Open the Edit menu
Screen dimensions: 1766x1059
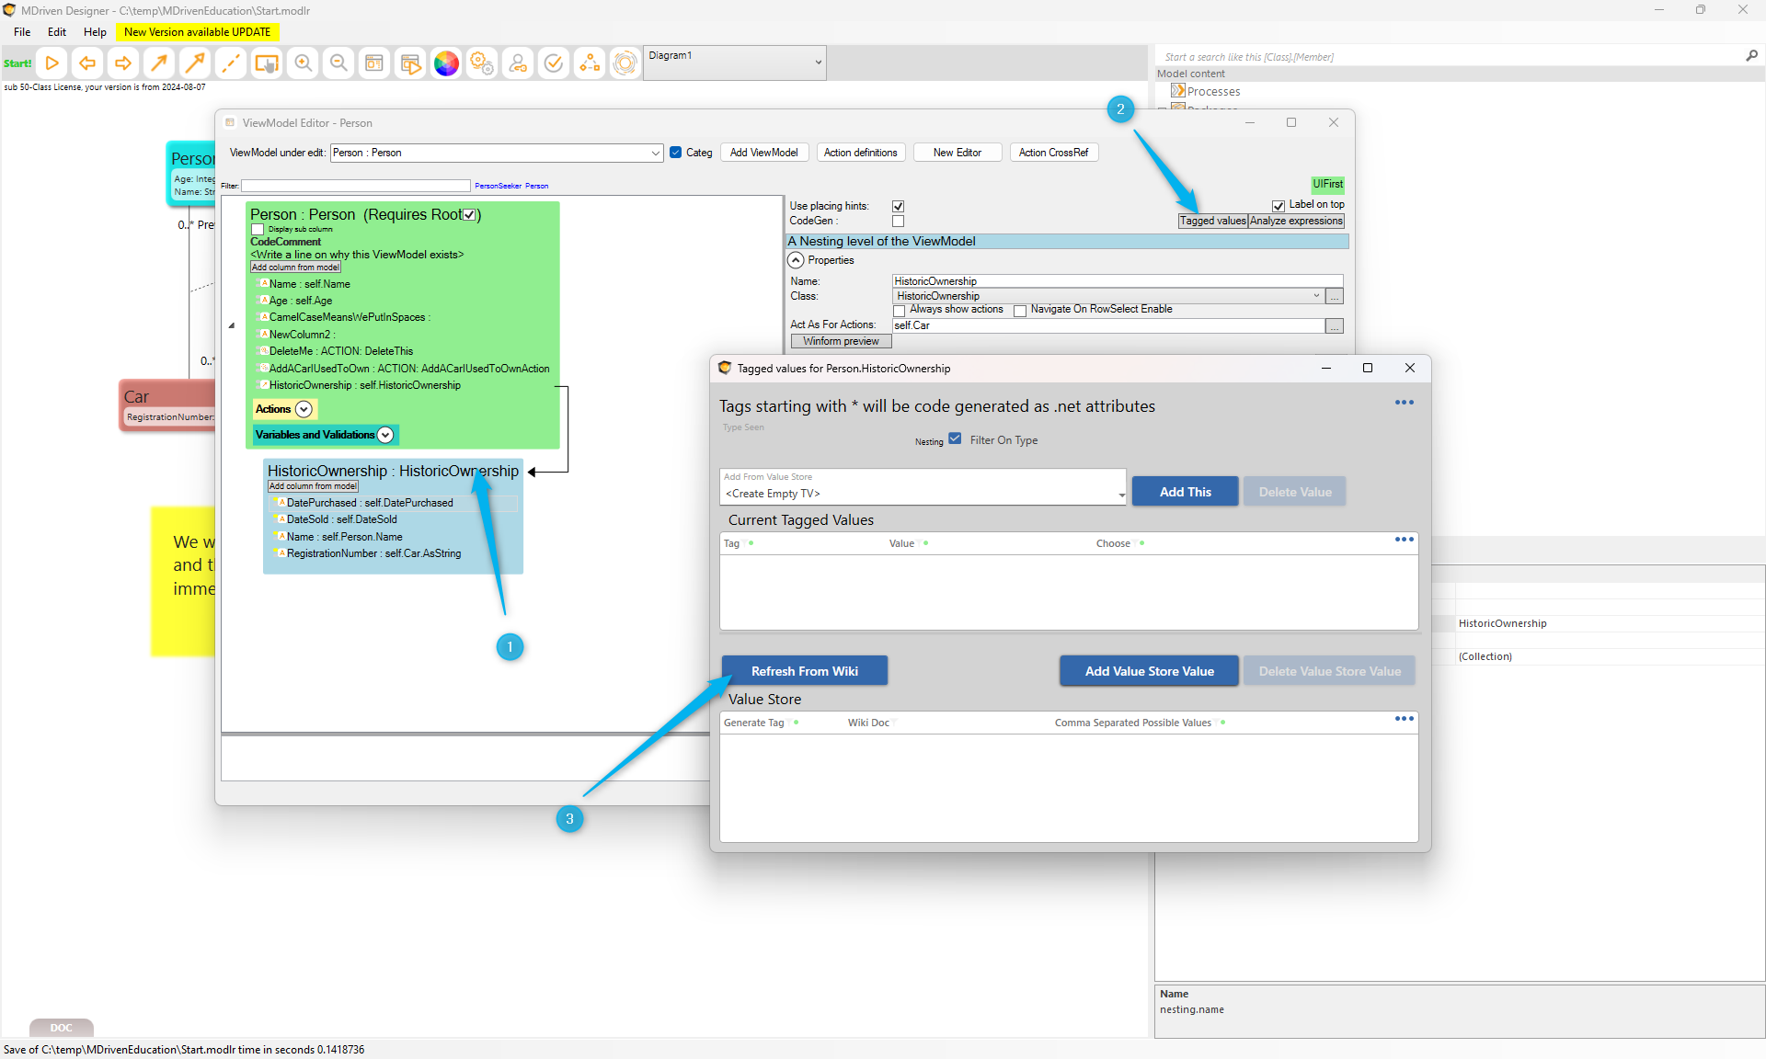57,31
